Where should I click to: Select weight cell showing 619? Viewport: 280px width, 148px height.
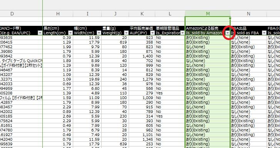click(x=115, y=42)
